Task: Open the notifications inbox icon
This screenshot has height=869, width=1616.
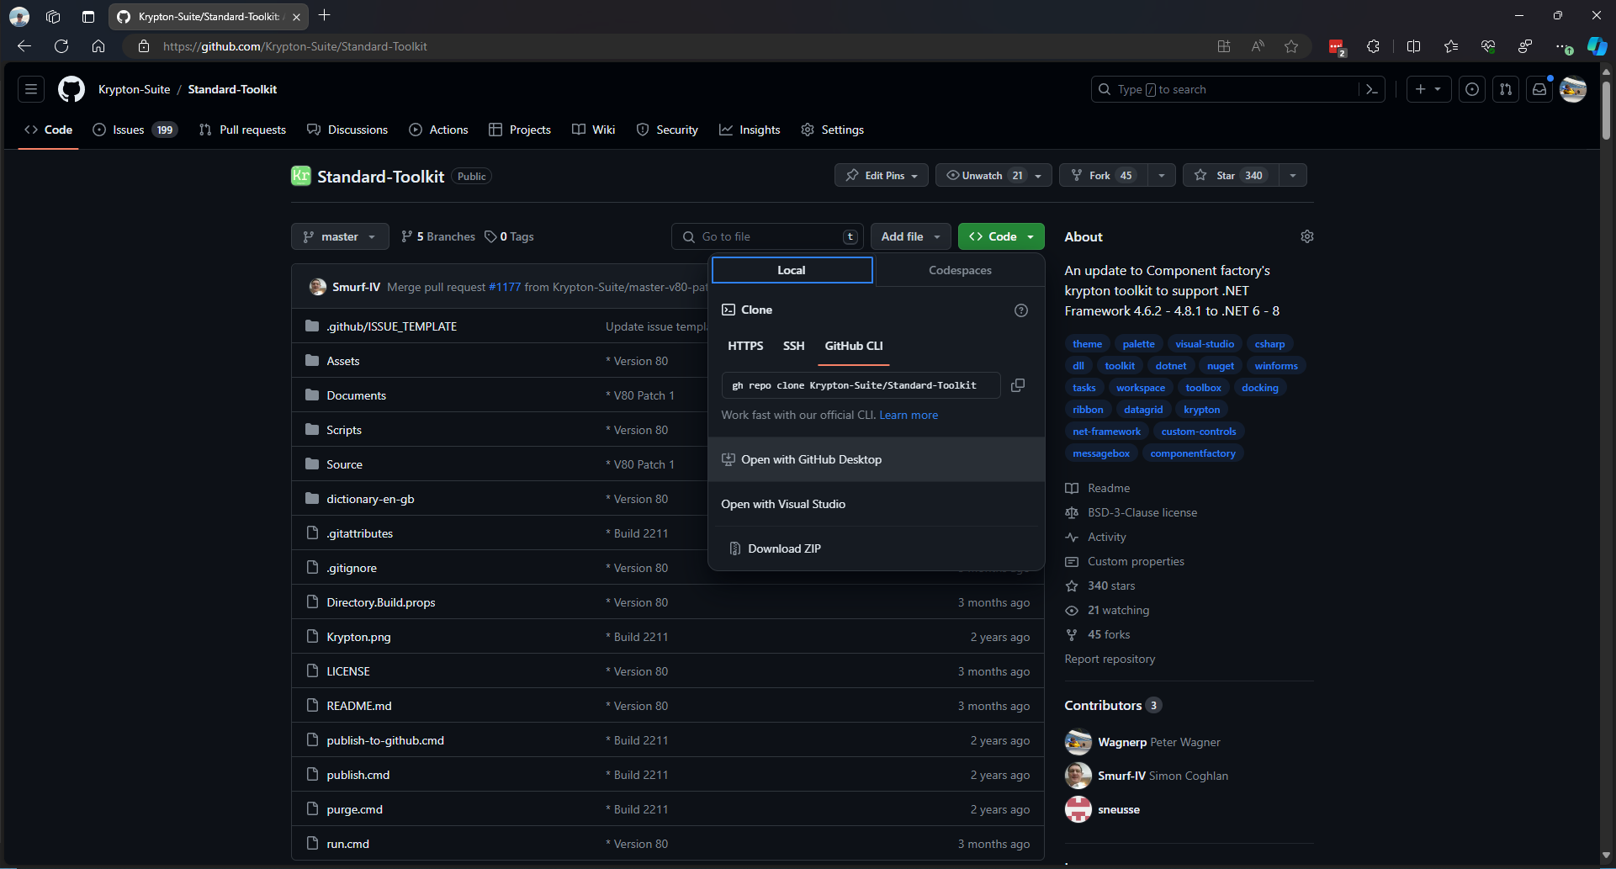Action: 1539,89
